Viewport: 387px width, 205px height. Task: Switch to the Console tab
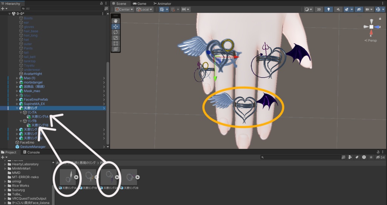[x=31, y=152]
